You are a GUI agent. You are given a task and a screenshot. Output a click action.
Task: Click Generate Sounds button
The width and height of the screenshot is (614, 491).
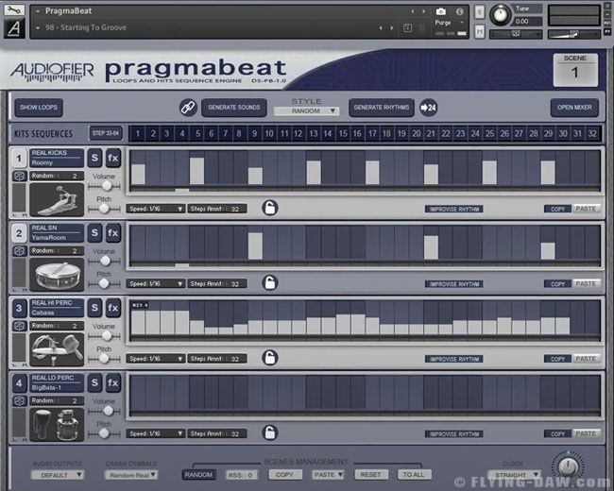coord(233,108)
